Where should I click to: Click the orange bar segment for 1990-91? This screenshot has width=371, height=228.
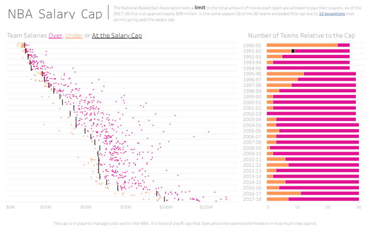[x=301, y=45]
